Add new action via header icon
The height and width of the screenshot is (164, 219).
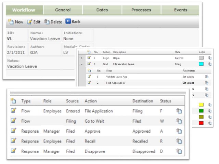tap(89, 52)
